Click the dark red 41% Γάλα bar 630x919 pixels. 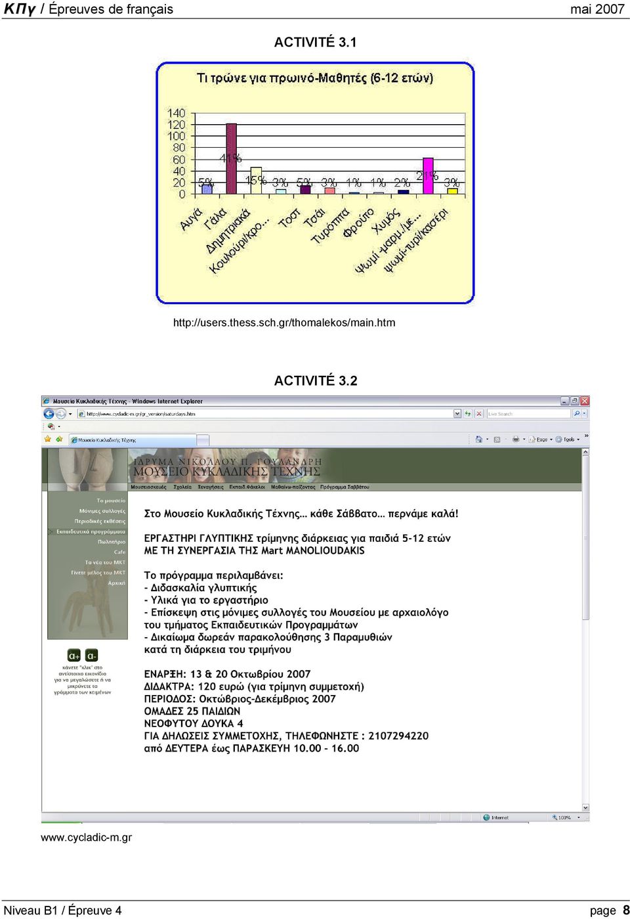point(231,158)
